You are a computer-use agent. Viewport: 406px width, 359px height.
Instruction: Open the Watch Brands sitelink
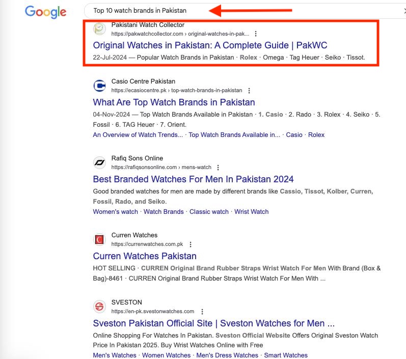(x=164, y=212)
